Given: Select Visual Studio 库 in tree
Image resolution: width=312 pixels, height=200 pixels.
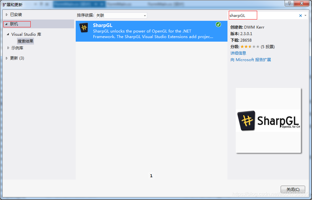Looking at the screenshot, I should (26, 34).
